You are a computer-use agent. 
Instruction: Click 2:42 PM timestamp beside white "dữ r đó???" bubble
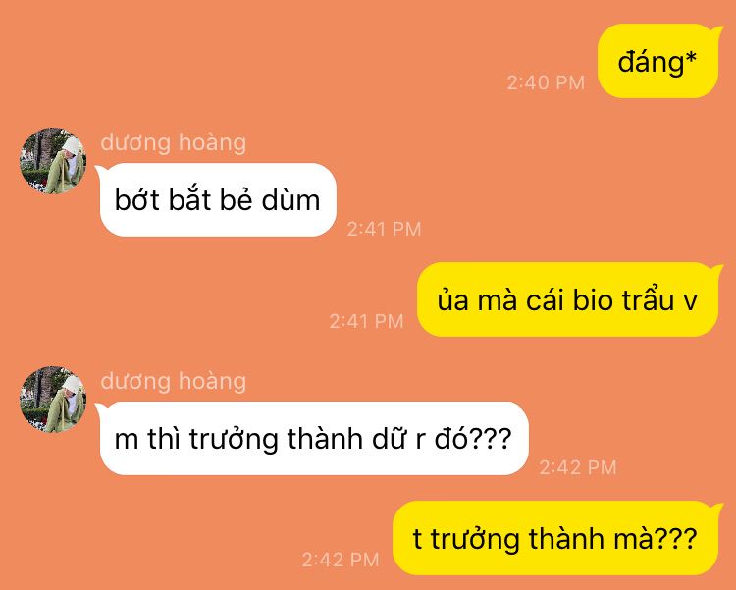coord(578,467)
